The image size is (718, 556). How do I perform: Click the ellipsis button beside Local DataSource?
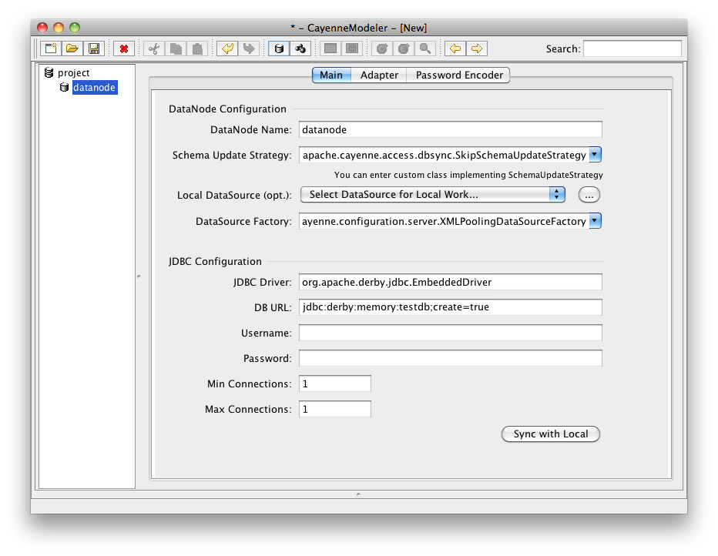click(x=589, y=195)
